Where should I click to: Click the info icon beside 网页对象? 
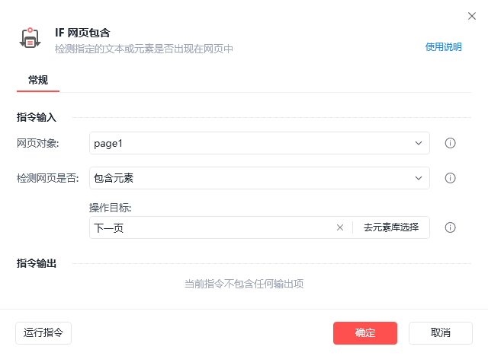pyautogui.click(x=450, y=143)
